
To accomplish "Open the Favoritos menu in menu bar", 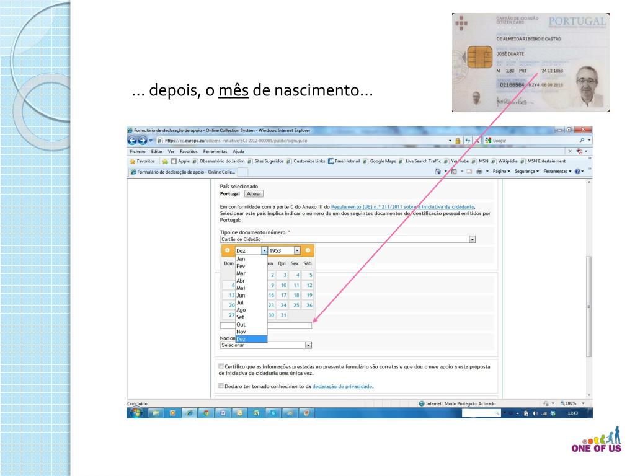I will click(189, 151).
